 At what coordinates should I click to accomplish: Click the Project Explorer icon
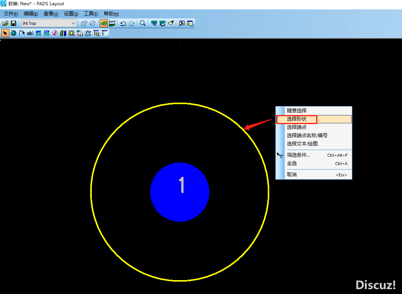[x=190, y=23]
